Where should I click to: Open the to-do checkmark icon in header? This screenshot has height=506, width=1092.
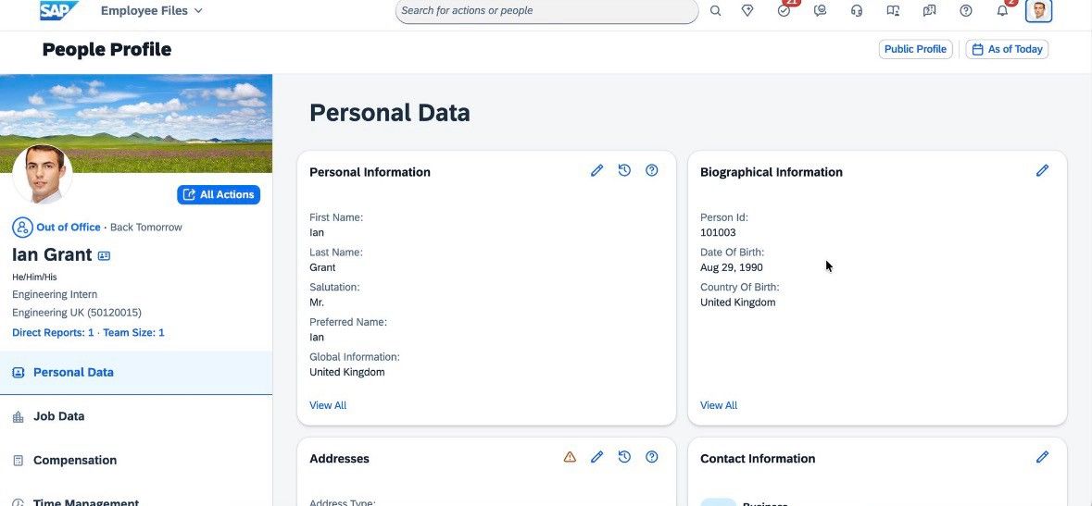coord(784,10)
